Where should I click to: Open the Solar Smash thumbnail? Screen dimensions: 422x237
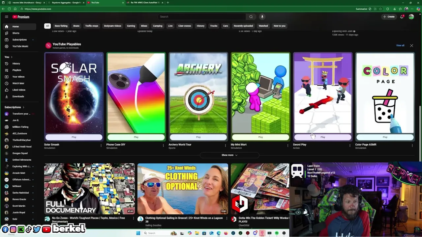tap(74, 93)
